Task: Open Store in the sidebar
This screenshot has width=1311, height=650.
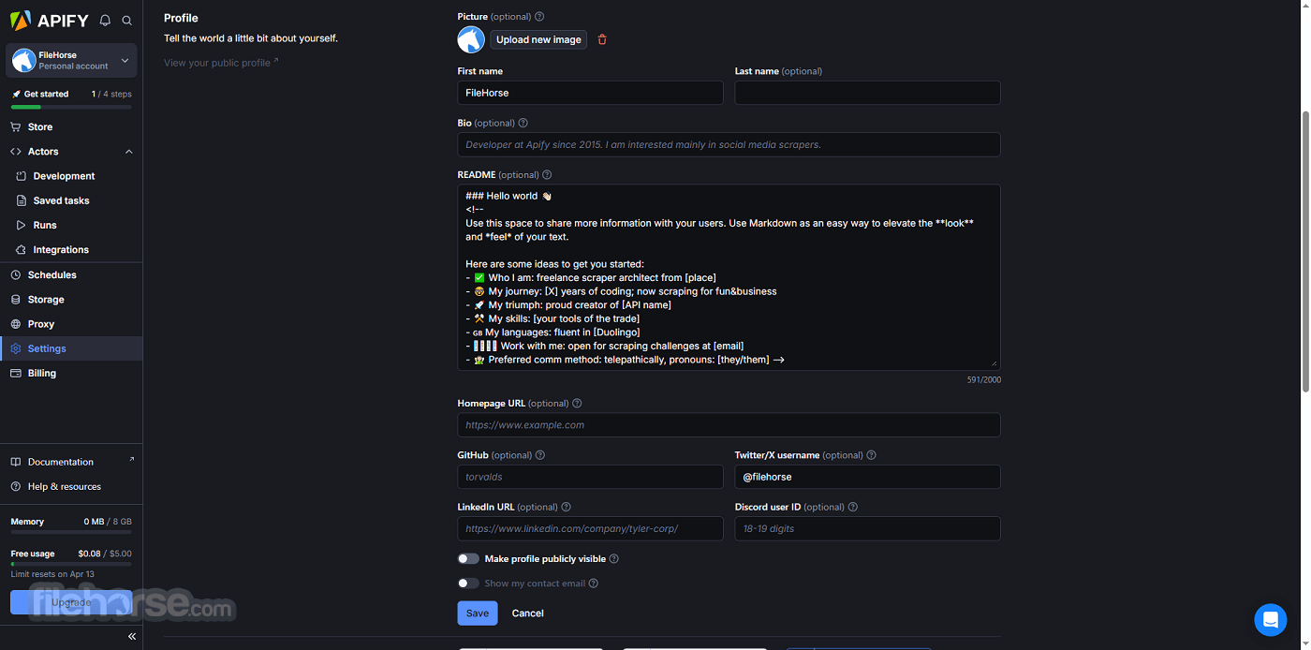Action: coord(71,126)
